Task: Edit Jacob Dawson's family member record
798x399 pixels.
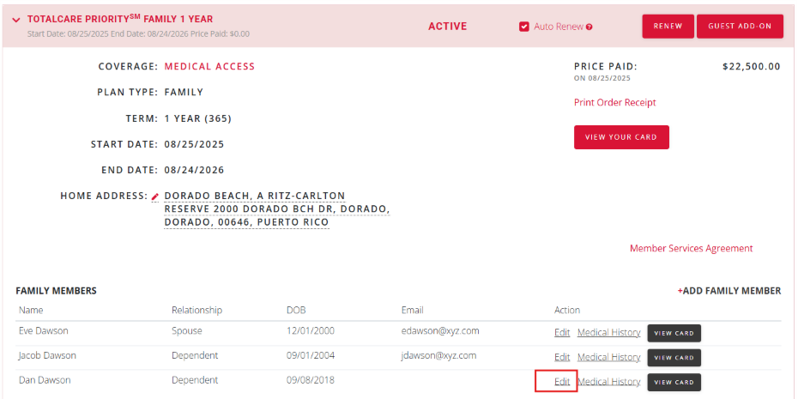Action: coord(562,357)
